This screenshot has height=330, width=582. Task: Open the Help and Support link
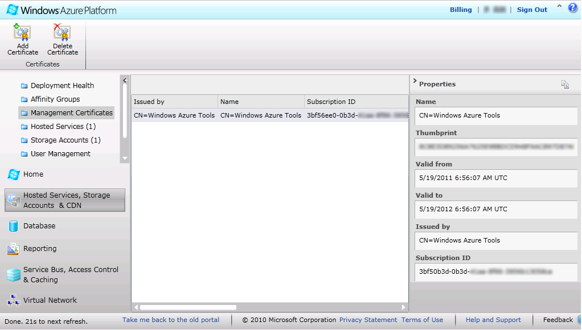coord(493,320)
